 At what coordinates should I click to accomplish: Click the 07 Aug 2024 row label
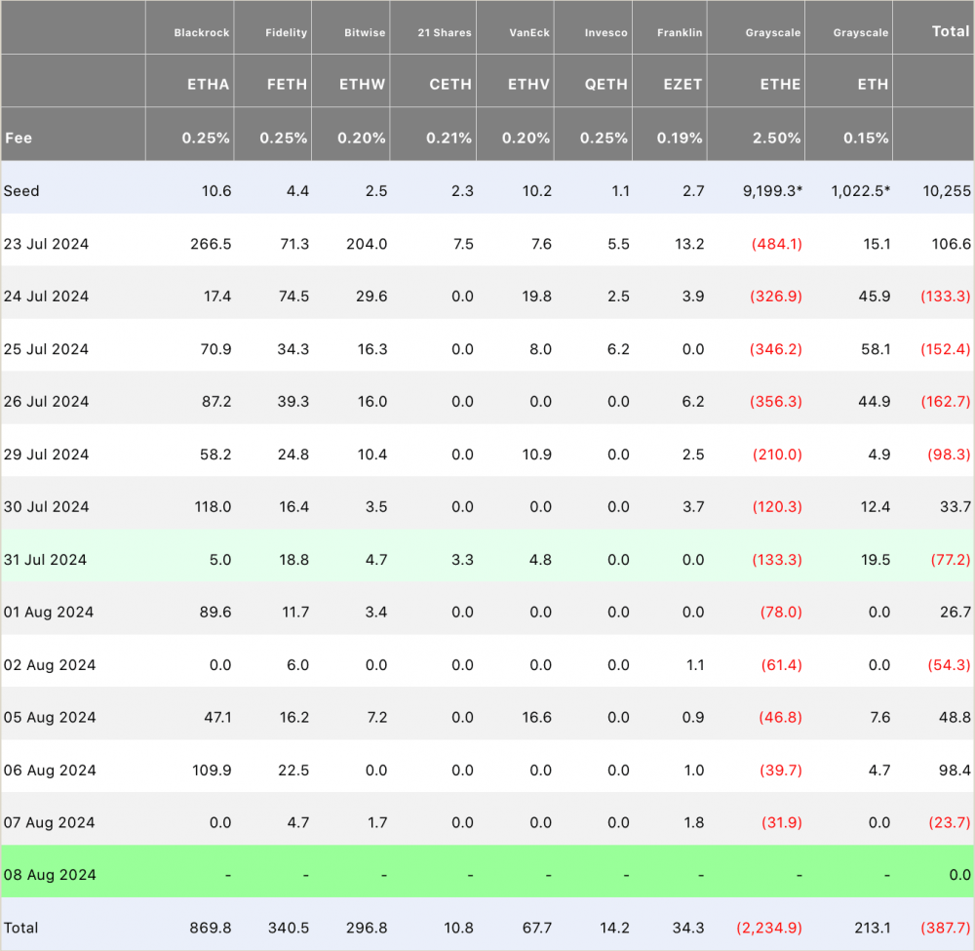(x=49, y=822)
